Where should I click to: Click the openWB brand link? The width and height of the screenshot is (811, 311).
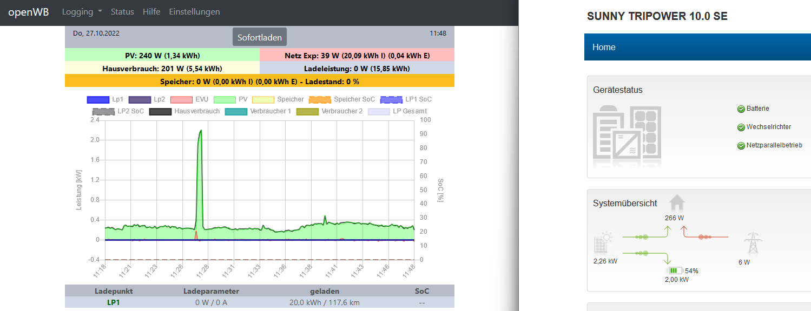29,11
